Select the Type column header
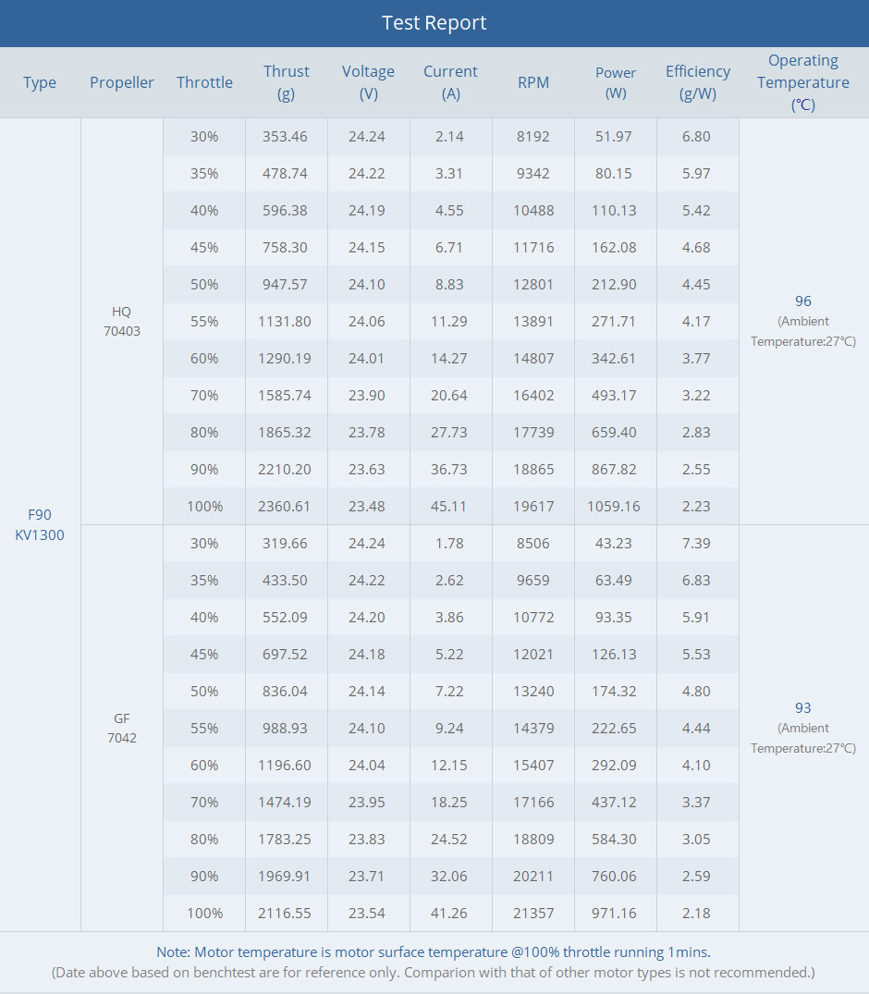Screen dimensions: 869x994 pyautogui.click(x=40, y=82)
